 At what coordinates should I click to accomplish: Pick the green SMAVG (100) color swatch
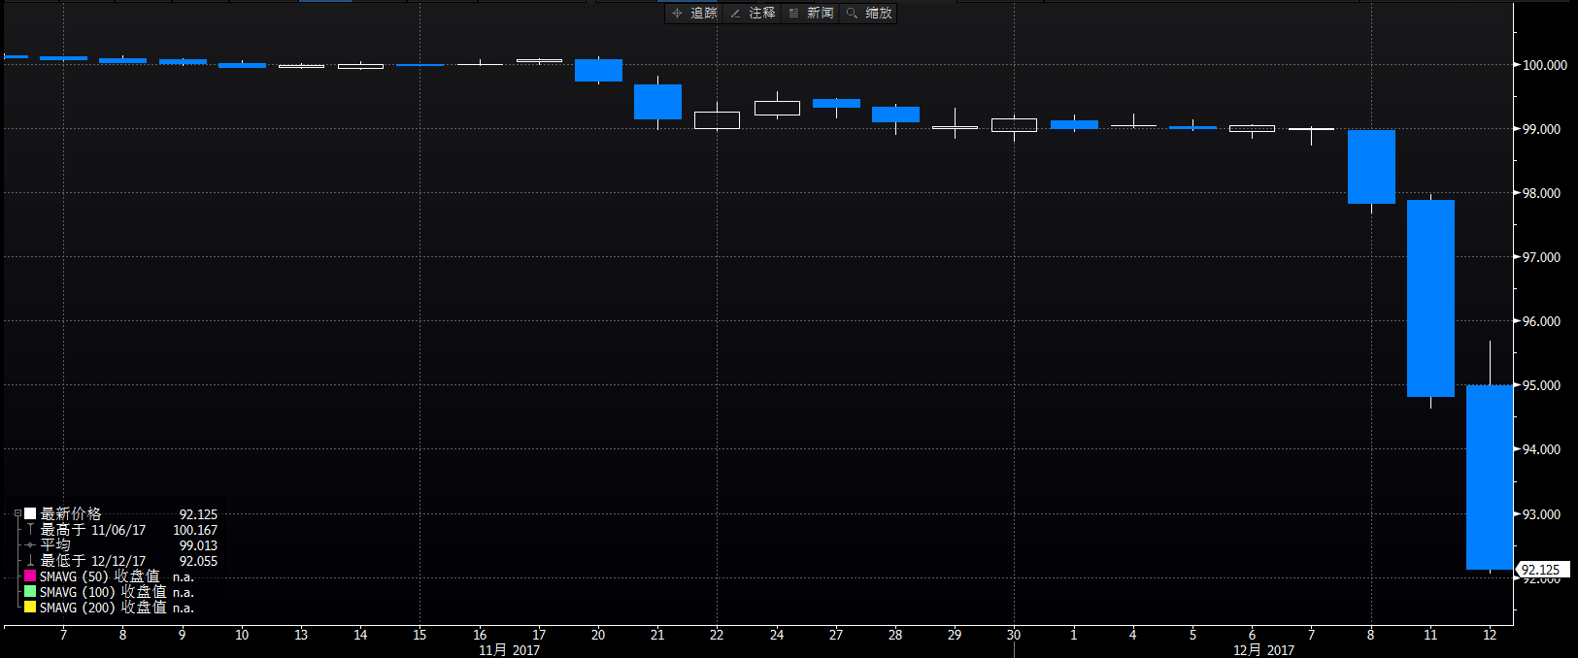[x=30, y=592]
